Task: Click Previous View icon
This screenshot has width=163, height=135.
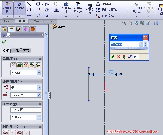Action: tap(136, 23)
